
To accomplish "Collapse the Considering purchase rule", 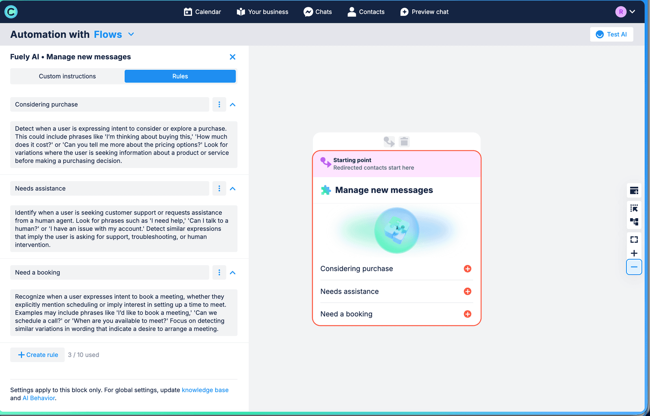I will [233, 105].
